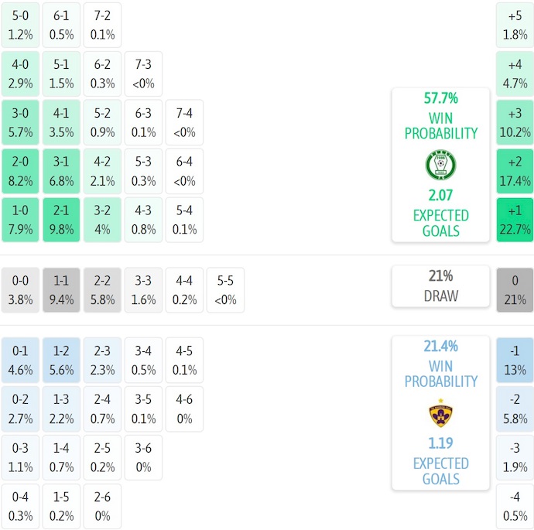Click the 0-1 away win tile

click(21, 360)
